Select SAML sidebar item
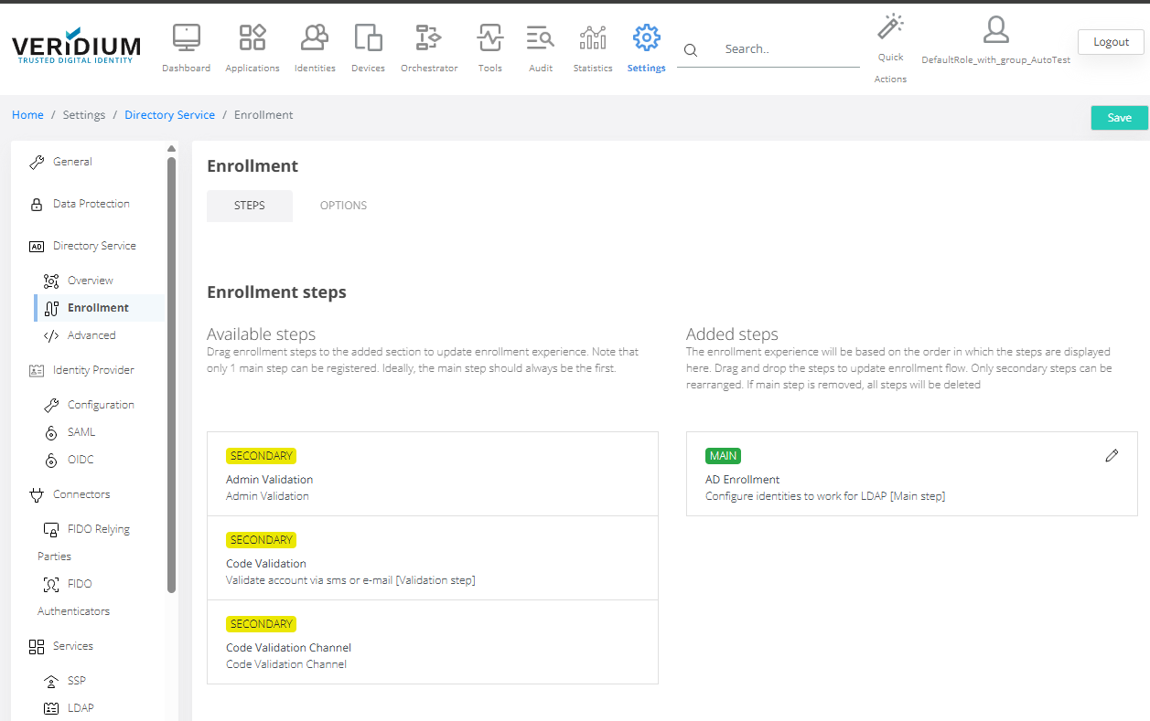Image resolution: width=1150 pixels, height=721 pixels. [81, 432]
